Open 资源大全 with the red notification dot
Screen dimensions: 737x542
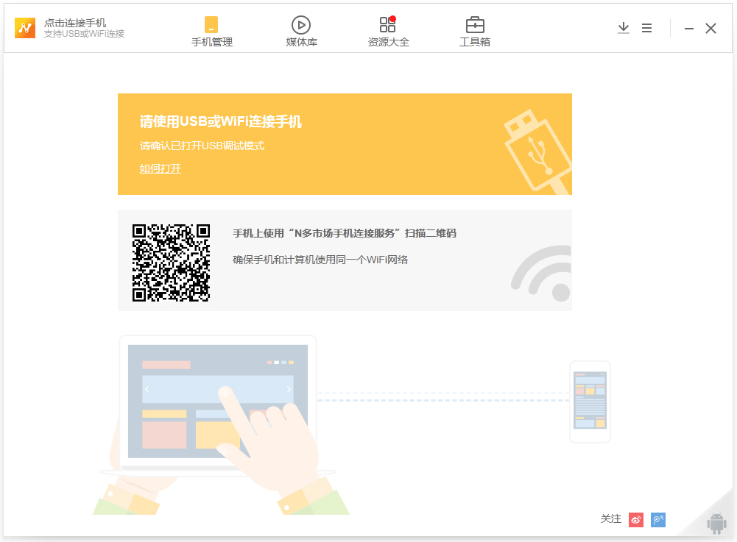point(387,24)
